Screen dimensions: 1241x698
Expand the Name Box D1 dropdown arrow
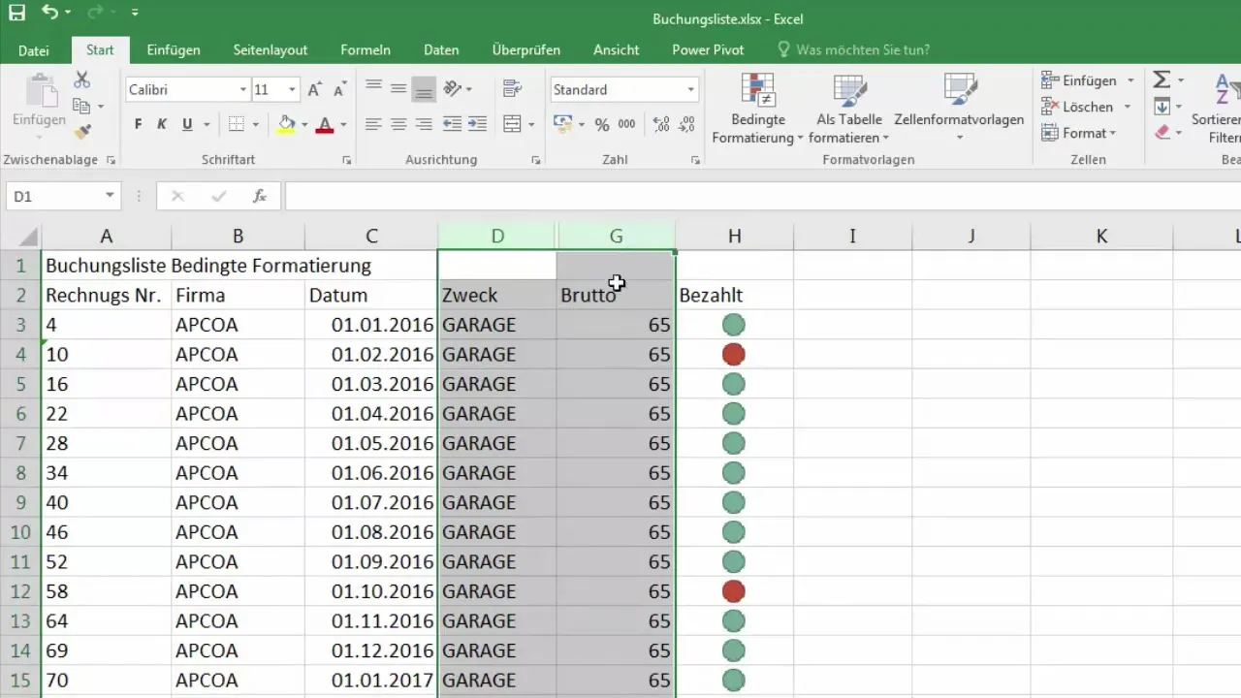pos(110,196)
